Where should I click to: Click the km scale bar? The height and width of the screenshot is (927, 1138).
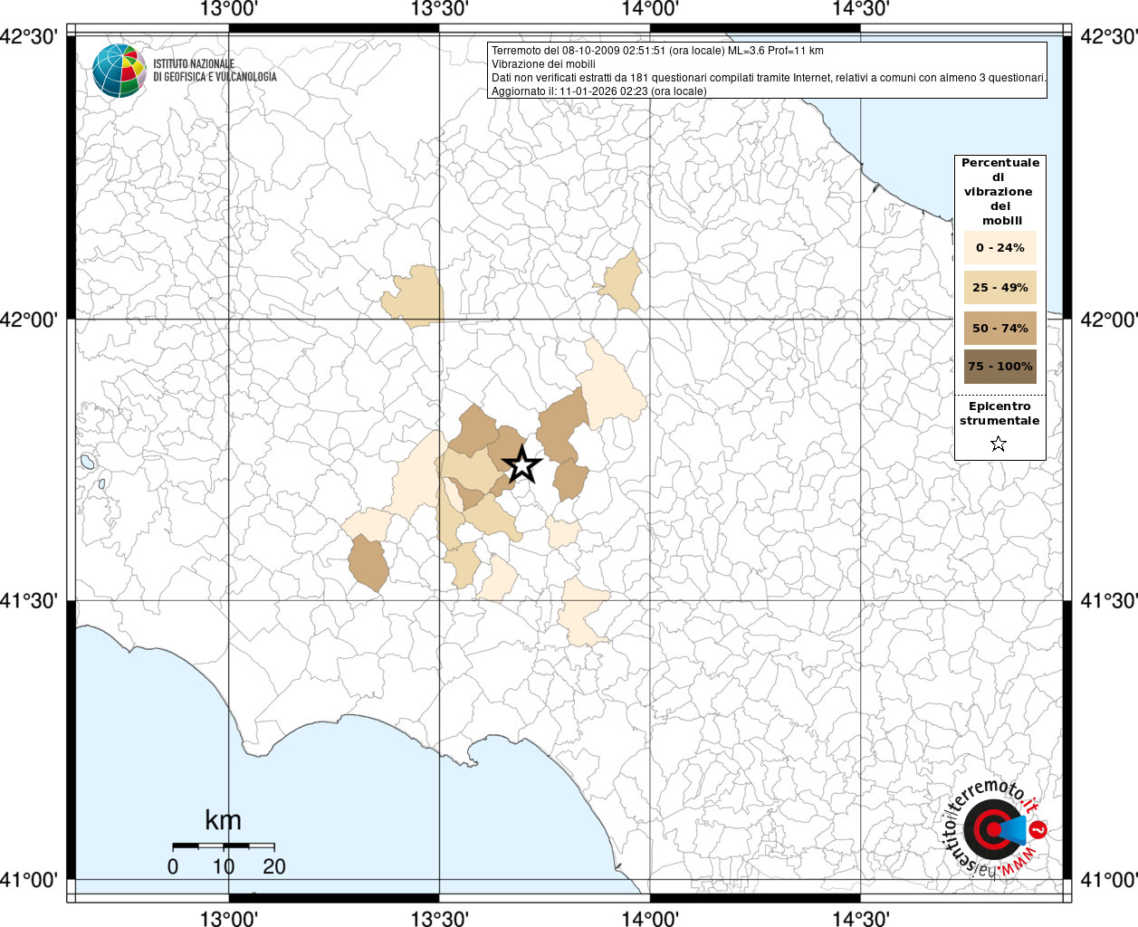point(224,846)
